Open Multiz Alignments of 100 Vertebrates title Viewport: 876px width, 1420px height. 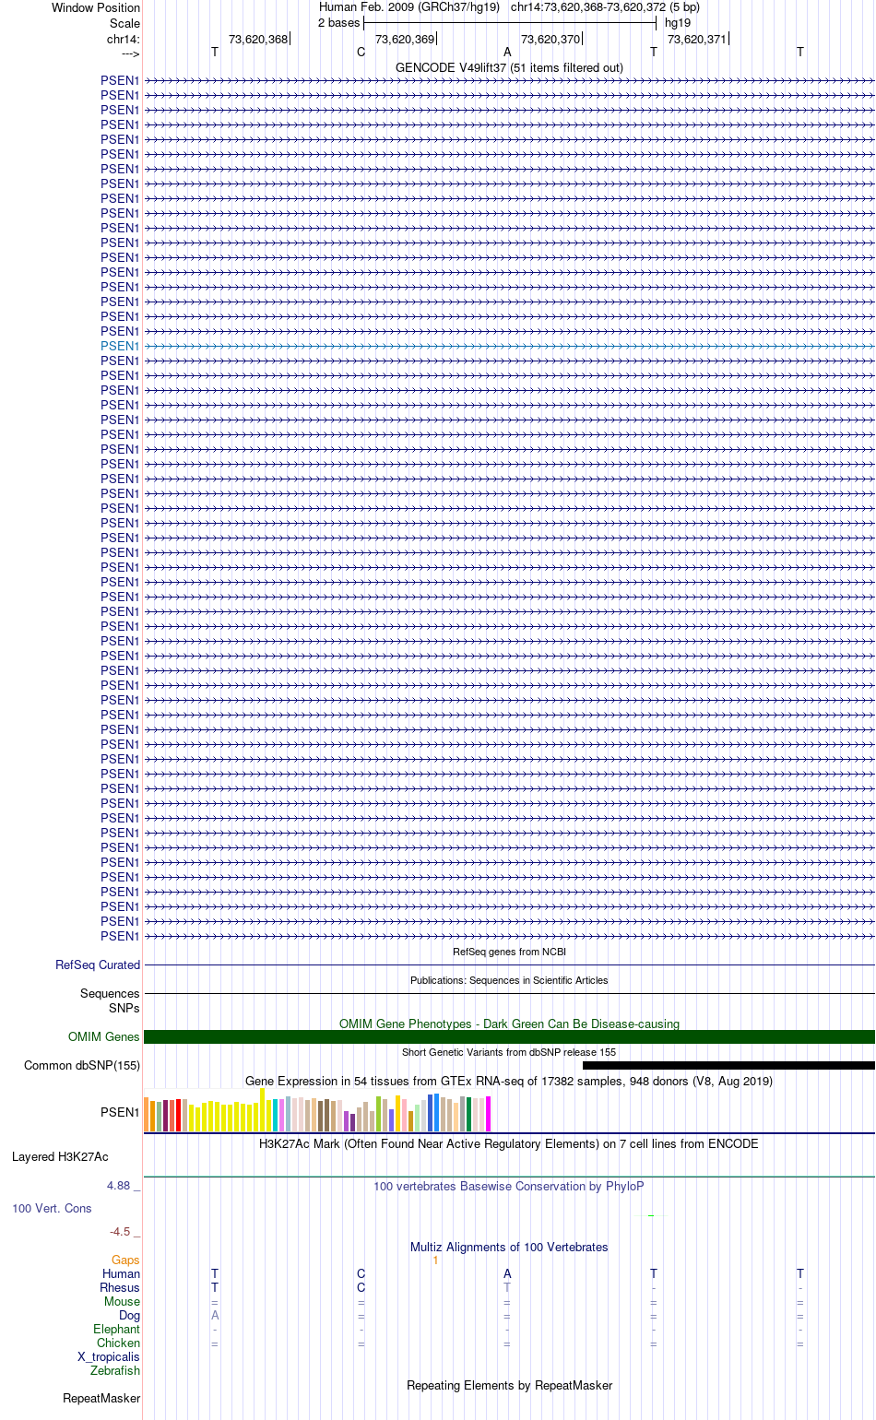[509, 1247]
